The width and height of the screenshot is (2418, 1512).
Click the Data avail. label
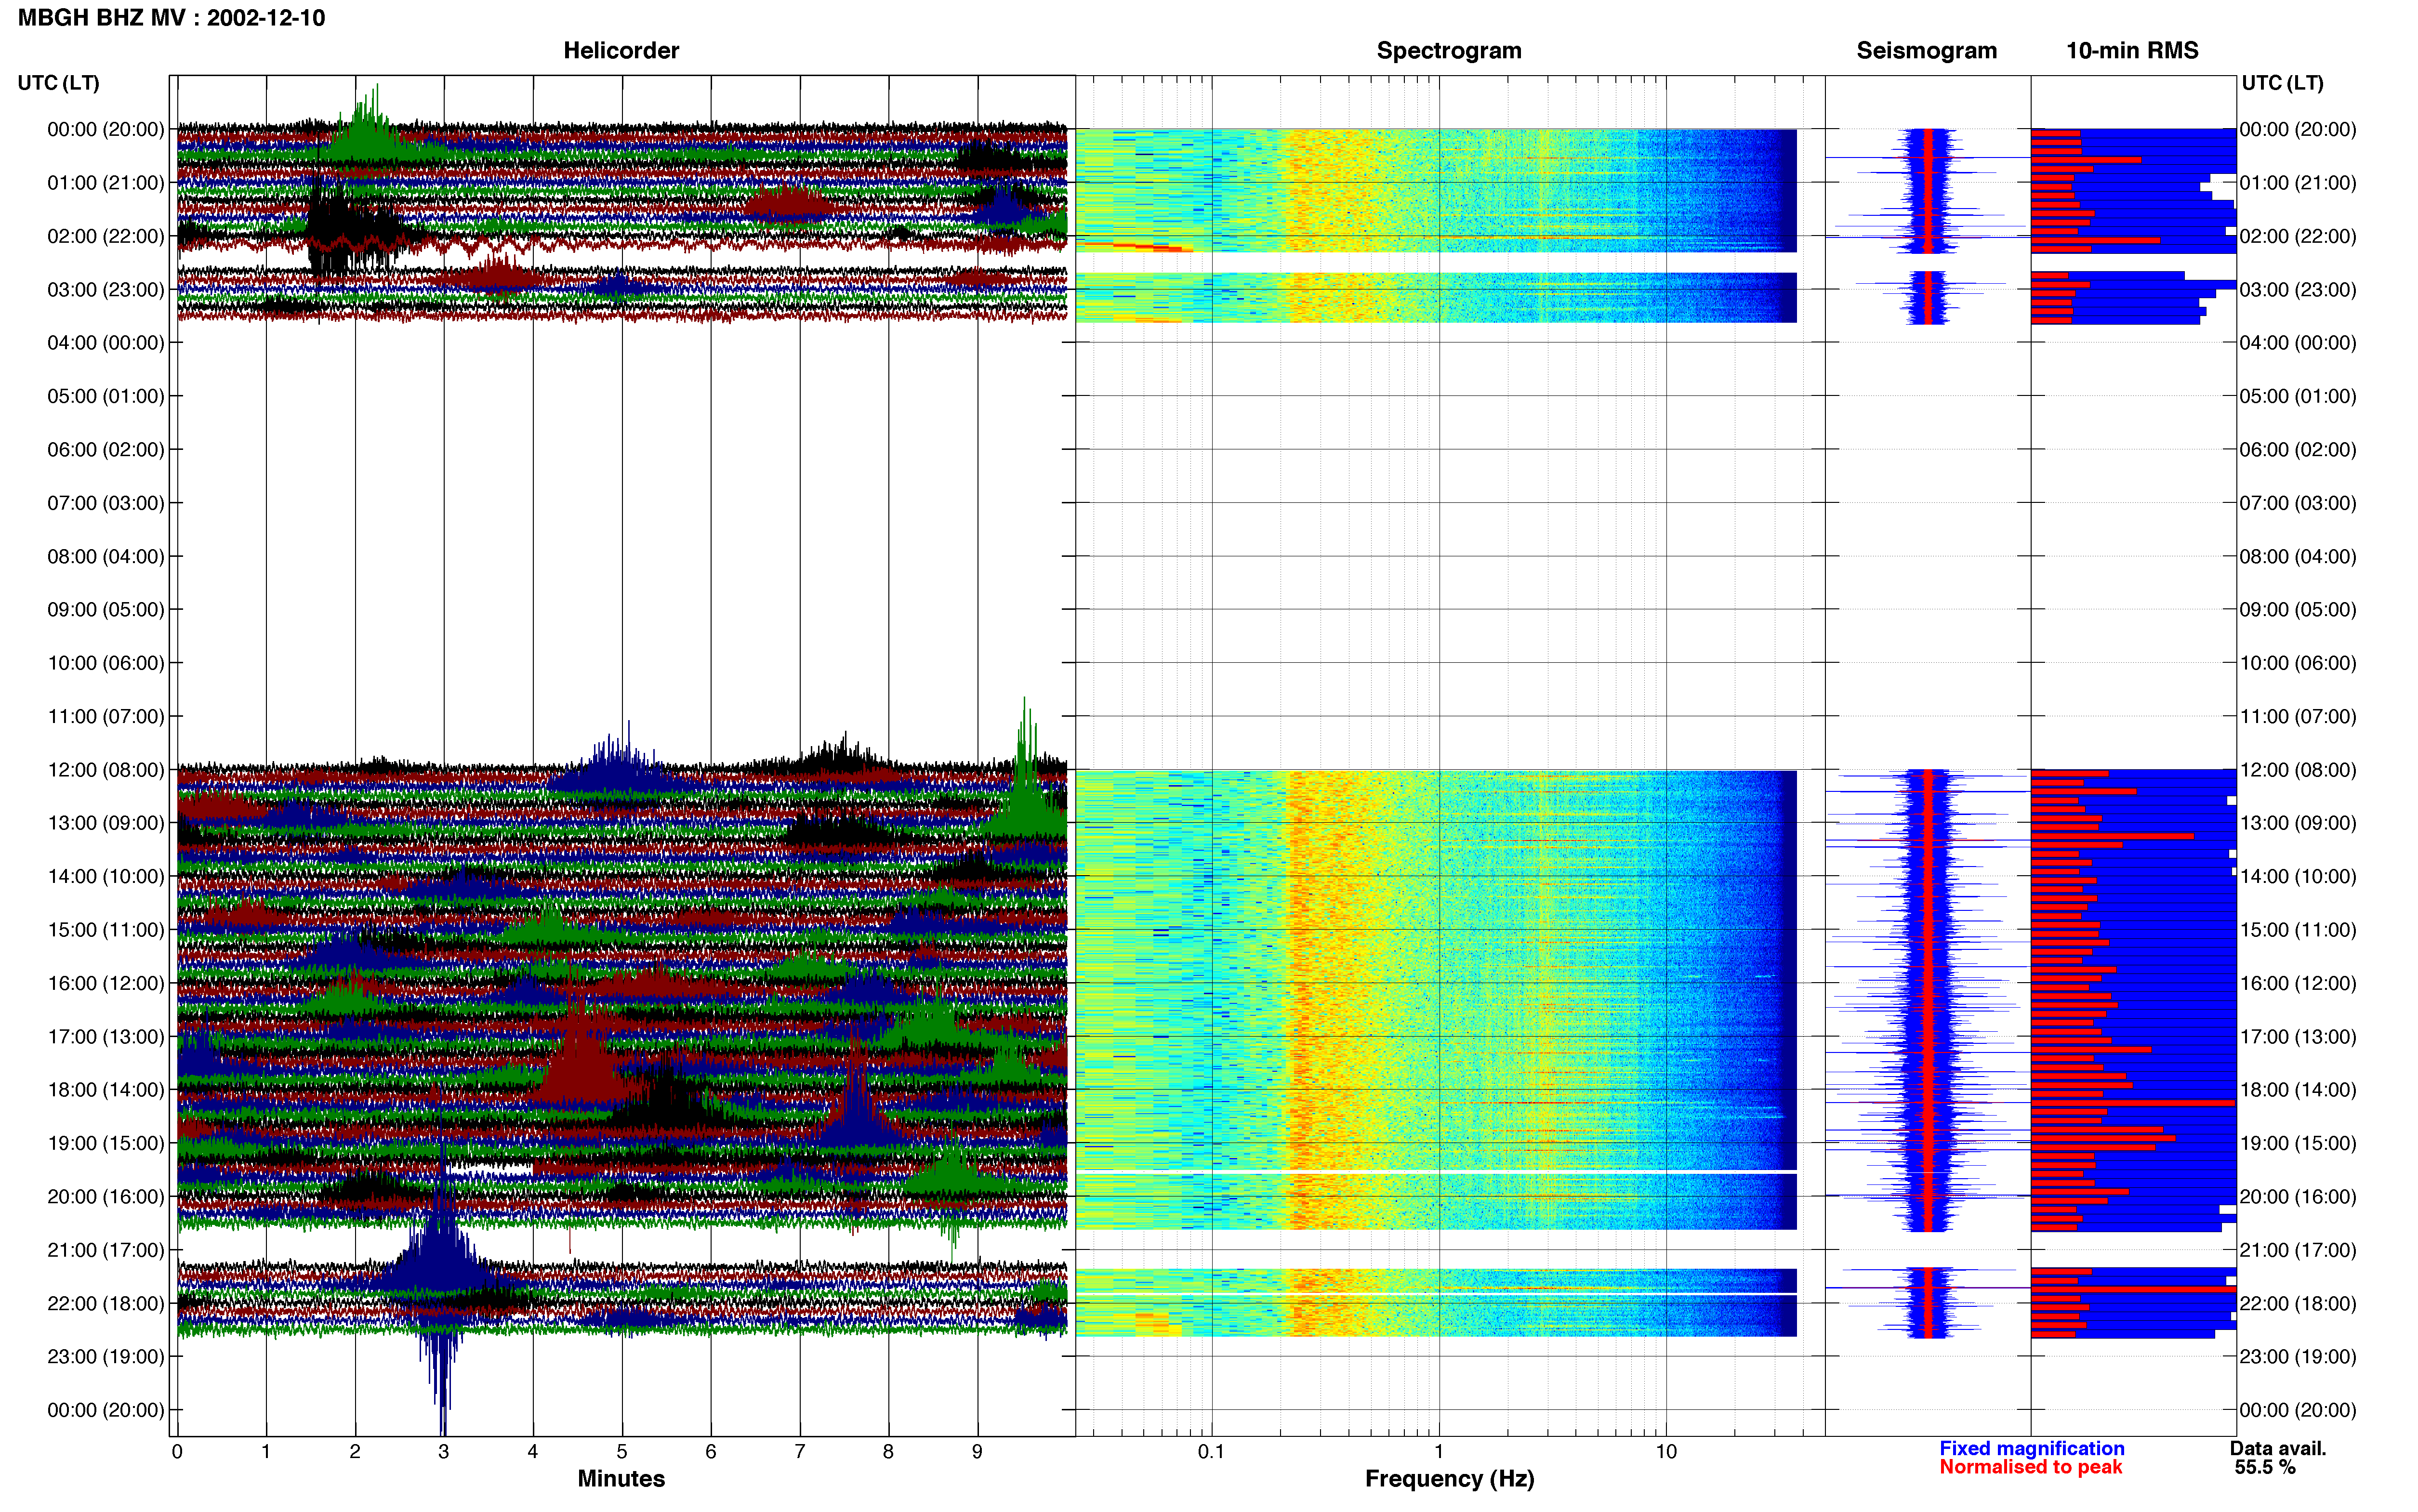coord(2278,1448)
